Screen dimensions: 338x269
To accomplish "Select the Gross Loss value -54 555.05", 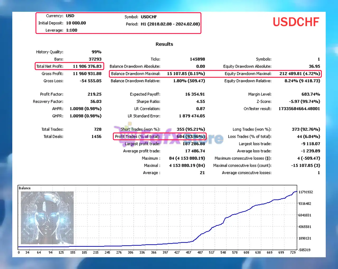I will (x=91, y=81).
